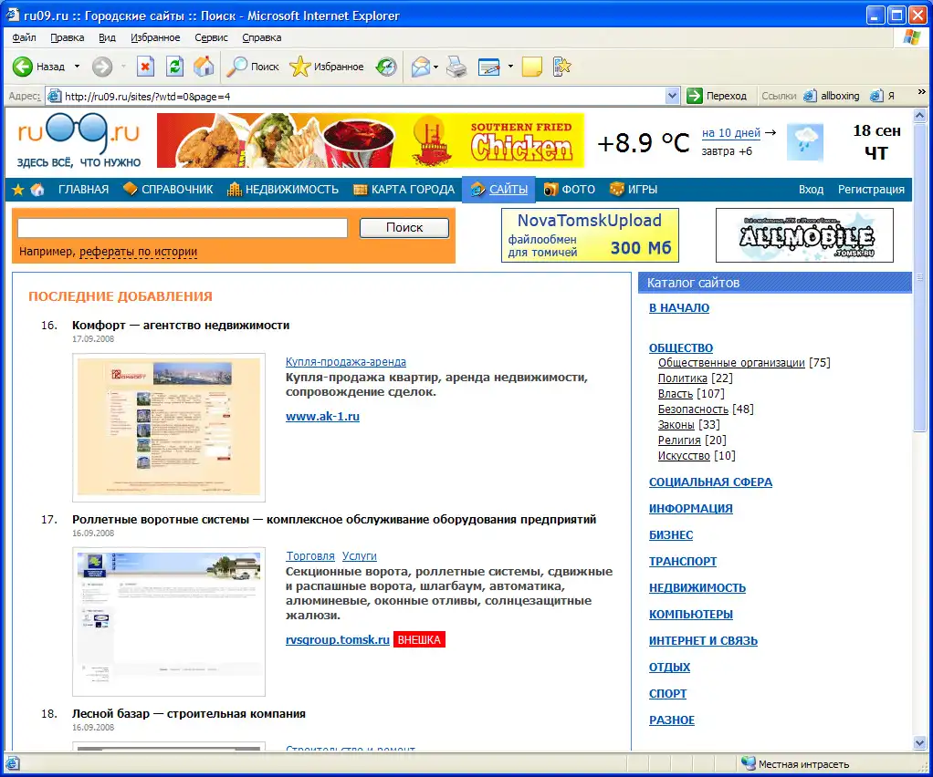Expand the Back button history dropdown arrow
Viewport: 933px width, 777px height.
point(77,67)
